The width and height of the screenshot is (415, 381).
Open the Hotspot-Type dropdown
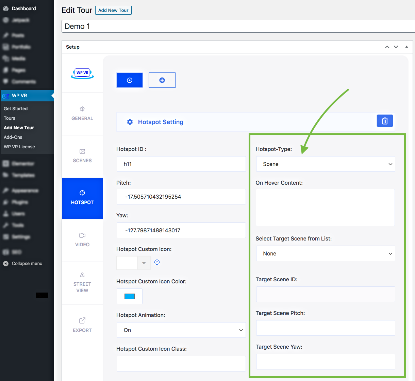tap(326, 164)
